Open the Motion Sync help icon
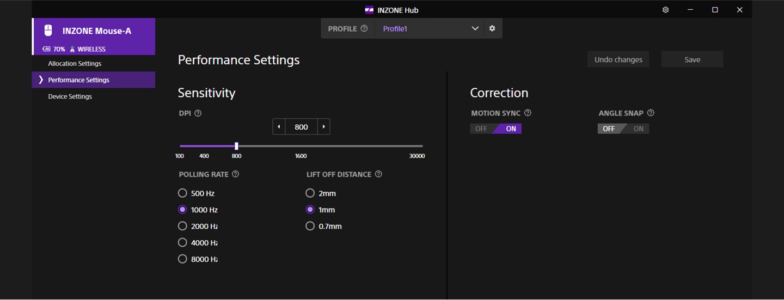This screenshot has width=784, height=300. coord(528,113)
